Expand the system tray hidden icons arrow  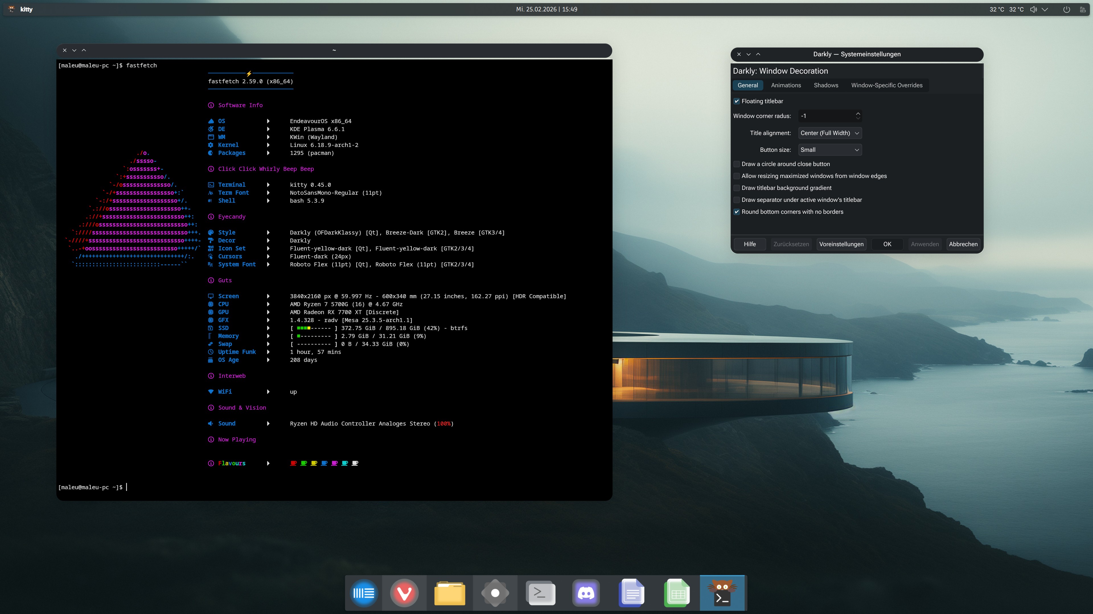(1045, 9)
